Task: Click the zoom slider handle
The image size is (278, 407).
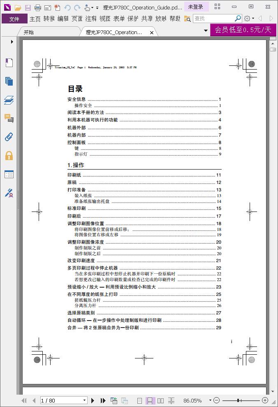Action: tap(238, 400)
